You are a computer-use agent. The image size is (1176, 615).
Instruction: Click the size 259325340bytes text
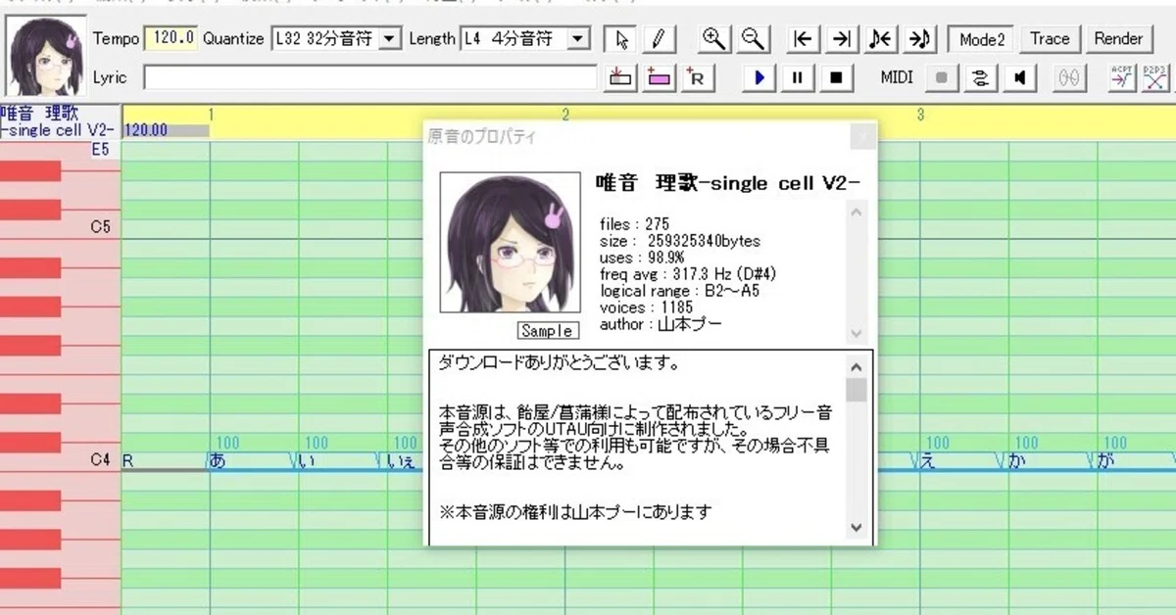679,241
